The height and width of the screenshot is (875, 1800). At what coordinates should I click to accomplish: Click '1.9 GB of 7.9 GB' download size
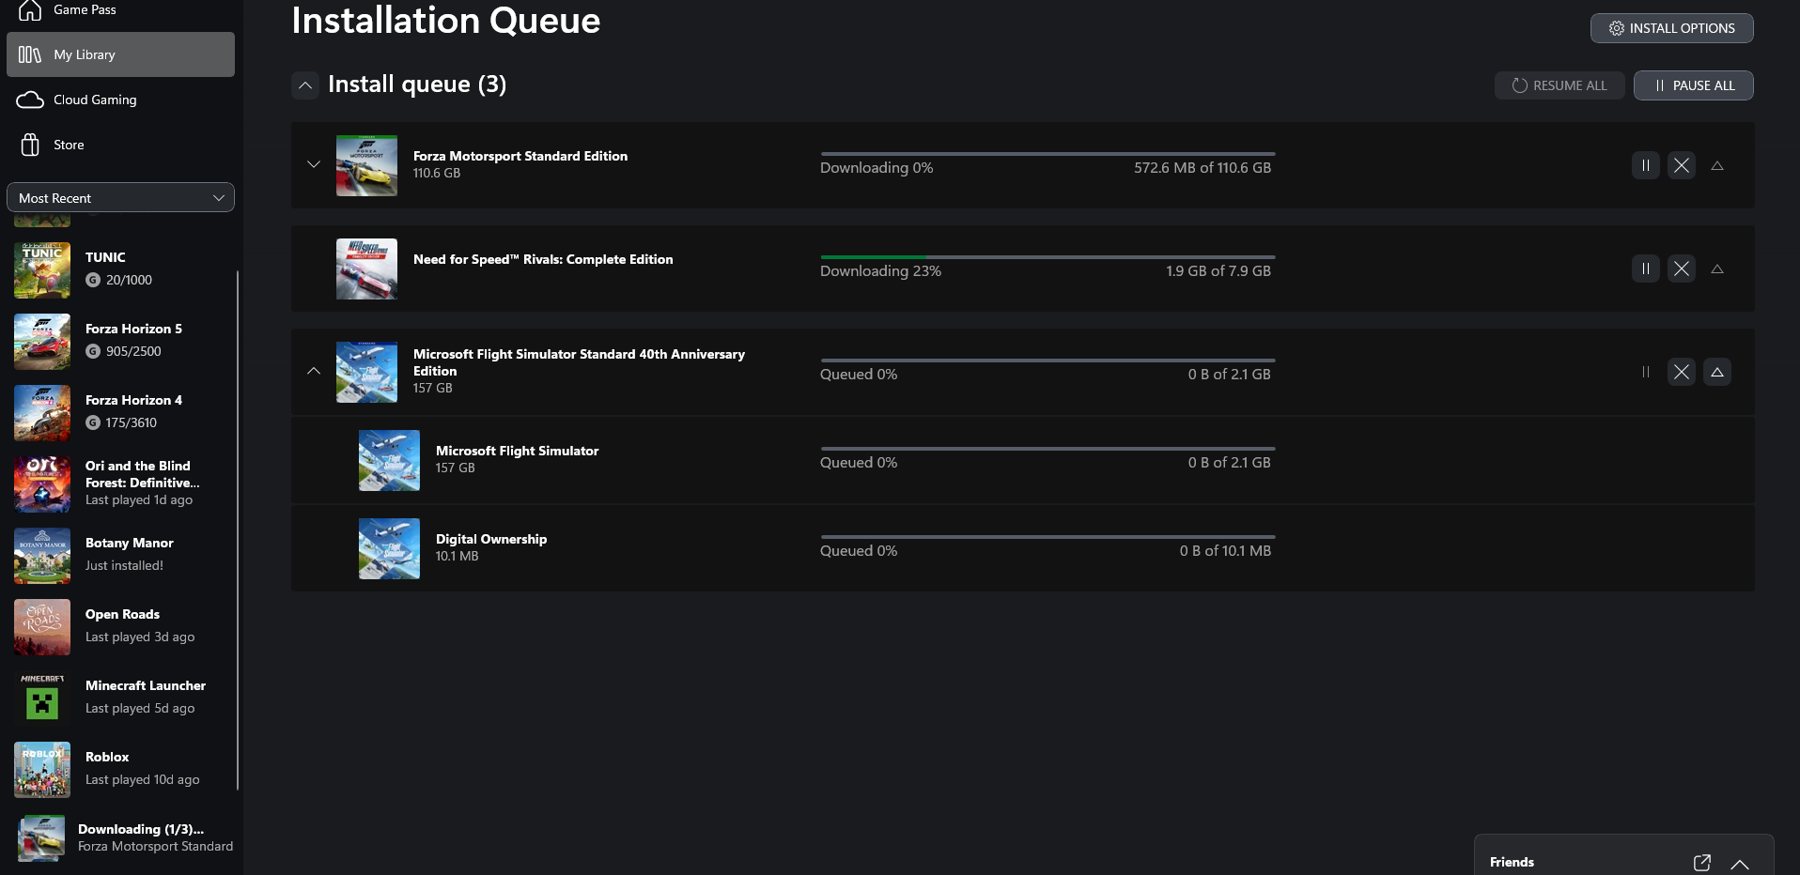[x=1218, y=271]
